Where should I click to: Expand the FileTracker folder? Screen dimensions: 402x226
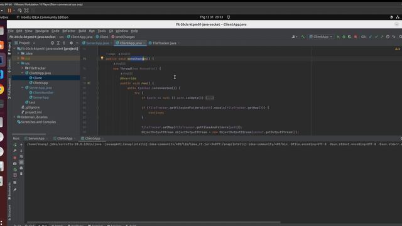tap(23, 68)
